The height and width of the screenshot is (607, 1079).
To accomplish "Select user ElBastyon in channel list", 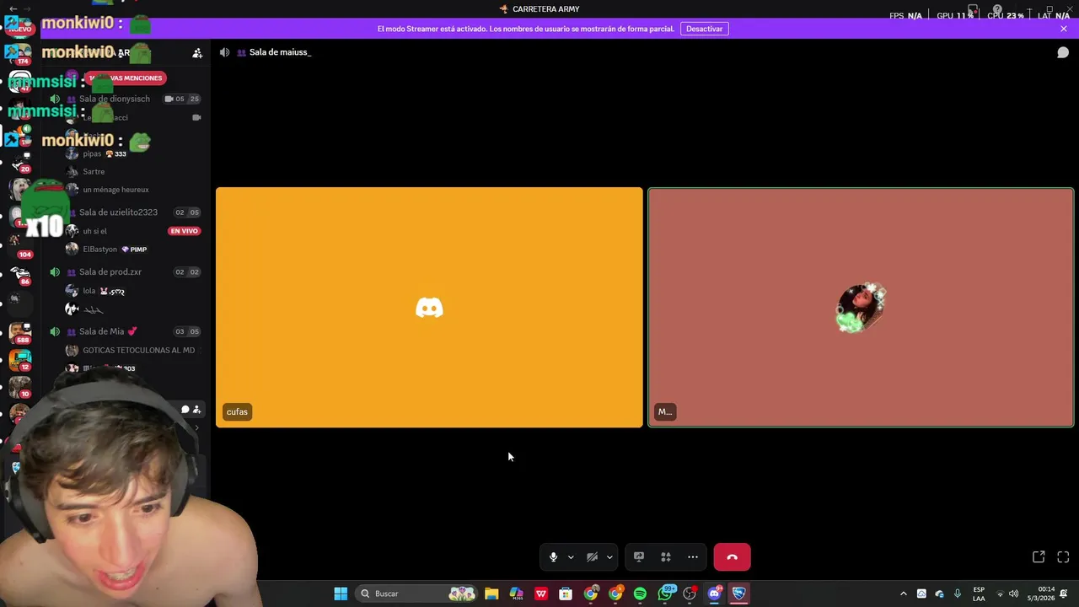I will (x=99, y=250).
